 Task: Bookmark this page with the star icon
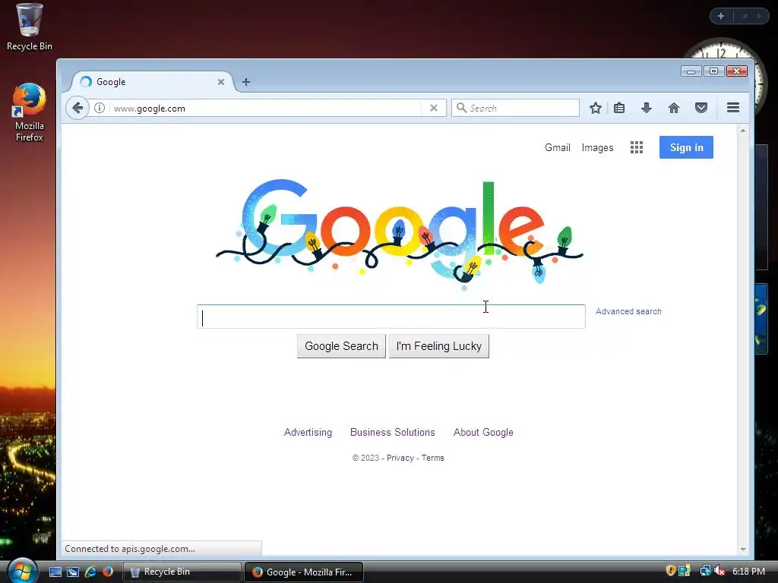pos(596,108)
